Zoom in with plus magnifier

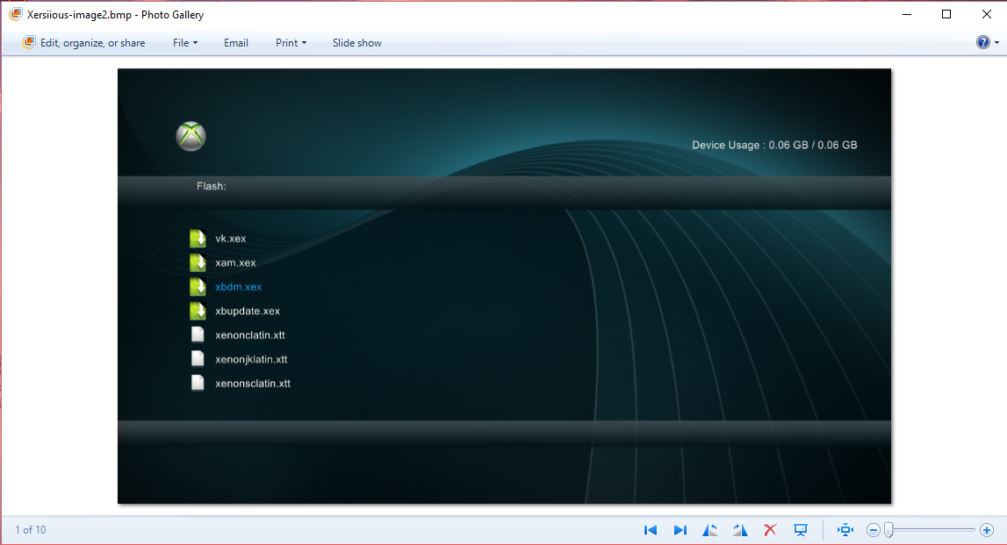[987, 530]
